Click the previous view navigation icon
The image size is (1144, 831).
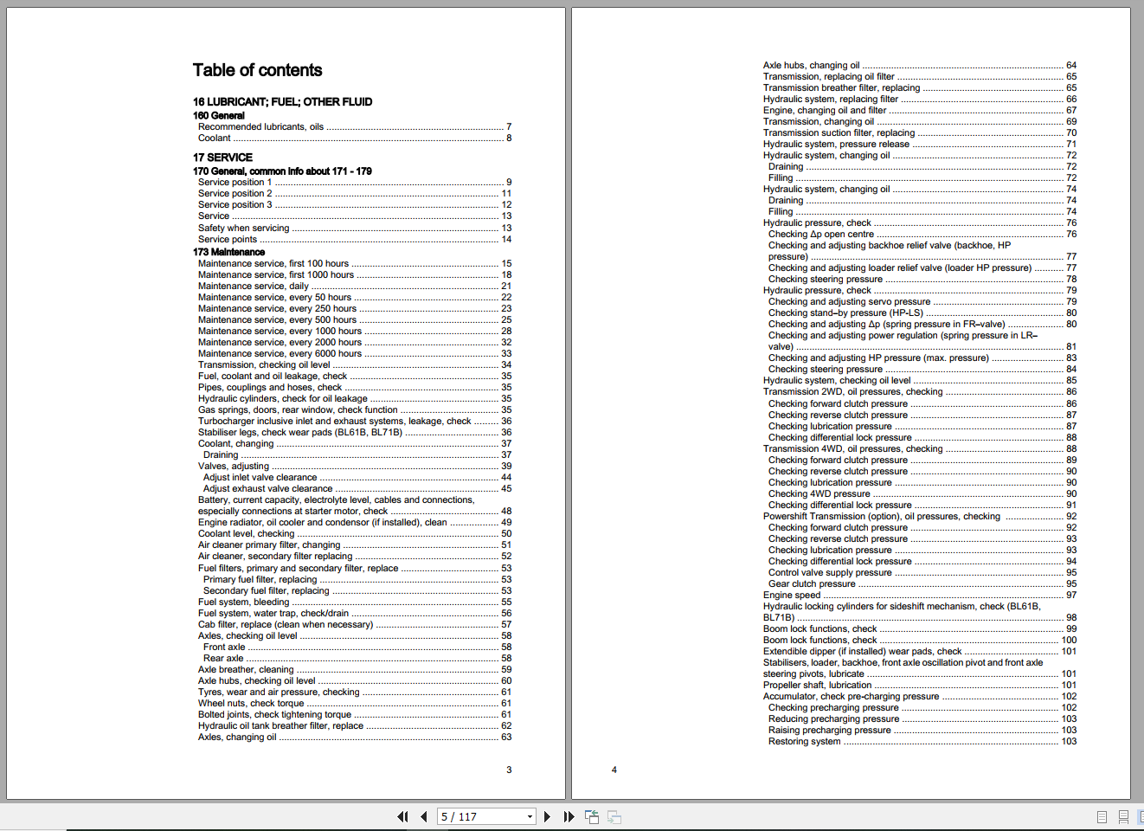point(592,816)
